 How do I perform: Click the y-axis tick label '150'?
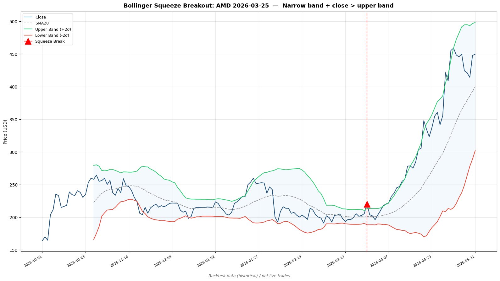(14, 250)
